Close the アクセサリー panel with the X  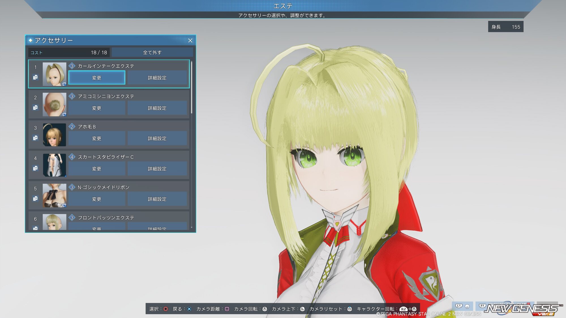(190, 40)
